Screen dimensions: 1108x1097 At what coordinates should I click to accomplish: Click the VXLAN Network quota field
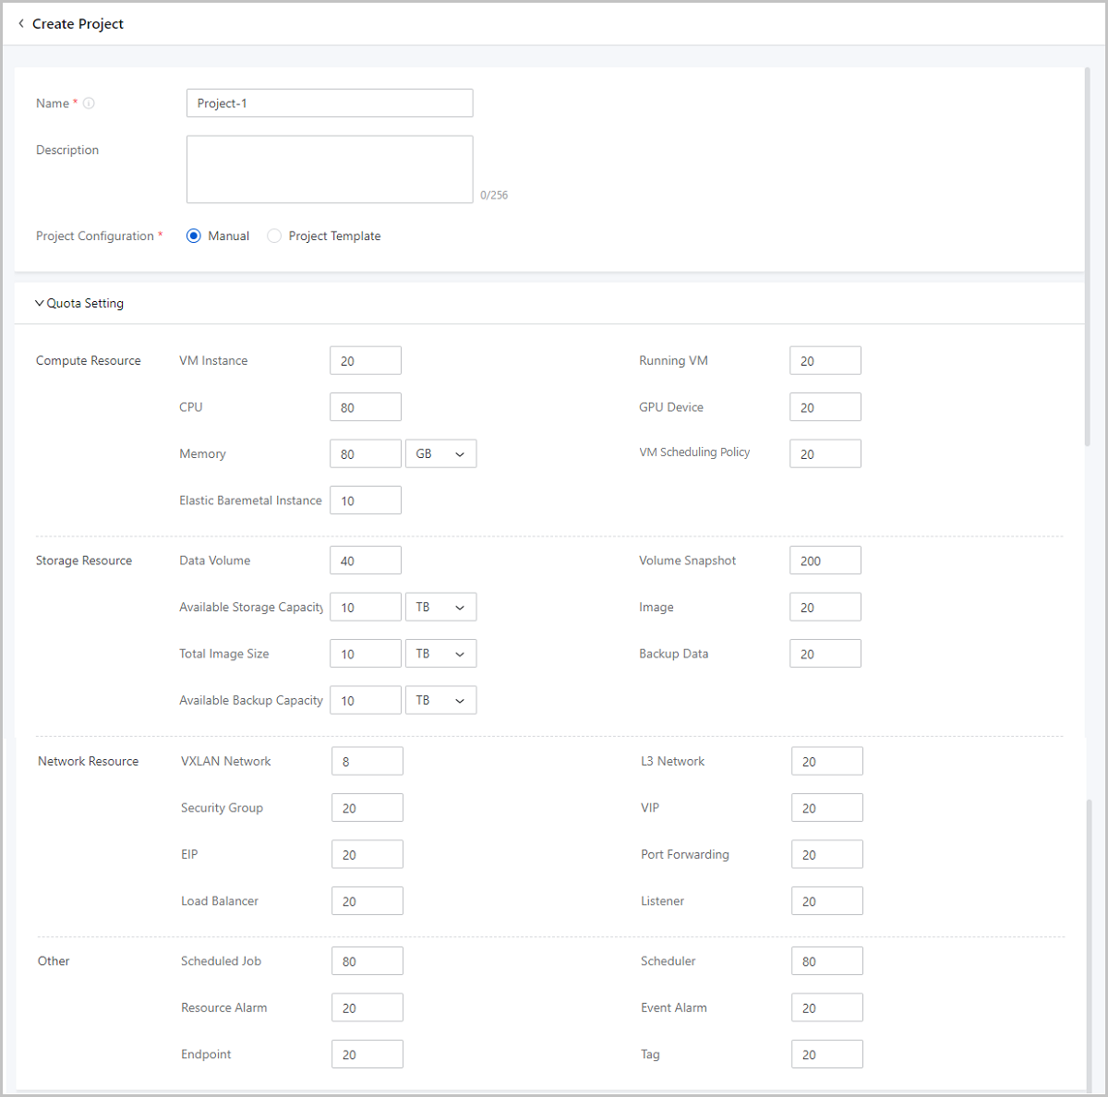367,762
